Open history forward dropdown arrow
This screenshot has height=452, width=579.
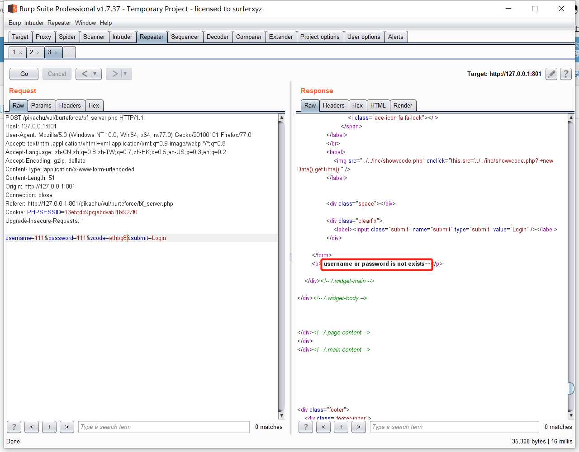point(125,74)
